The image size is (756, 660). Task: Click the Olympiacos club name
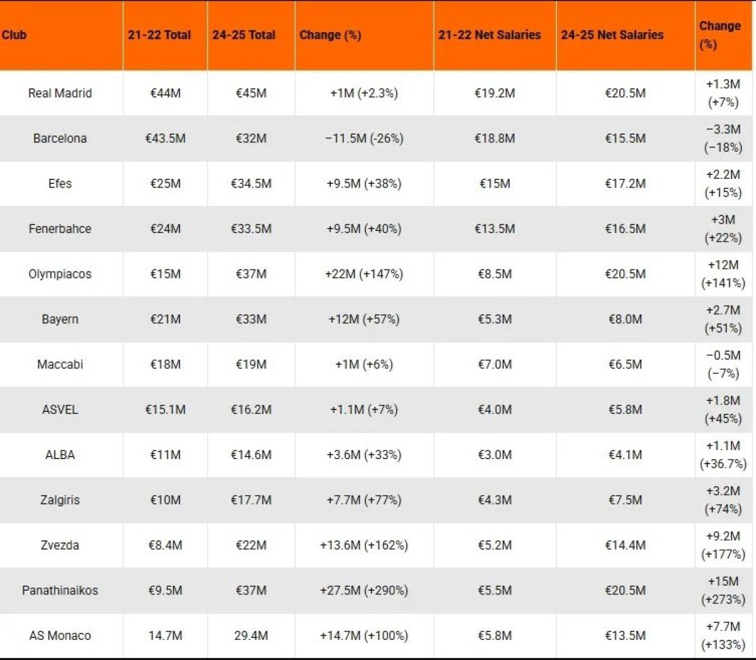tap(60, 274)
